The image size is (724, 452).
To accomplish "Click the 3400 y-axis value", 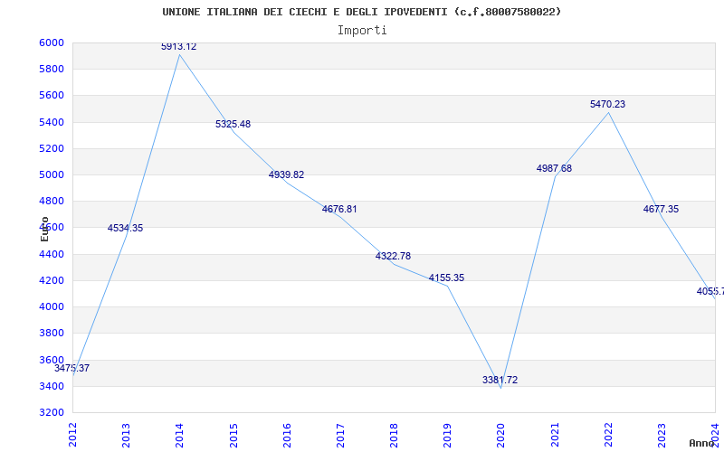I will click(52, 386).
